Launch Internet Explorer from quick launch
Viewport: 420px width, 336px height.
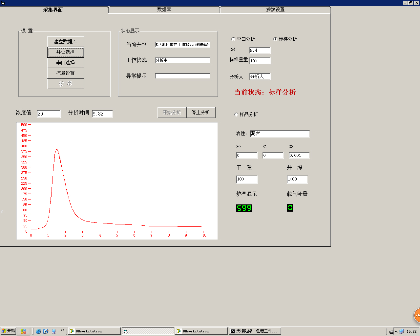38,331
